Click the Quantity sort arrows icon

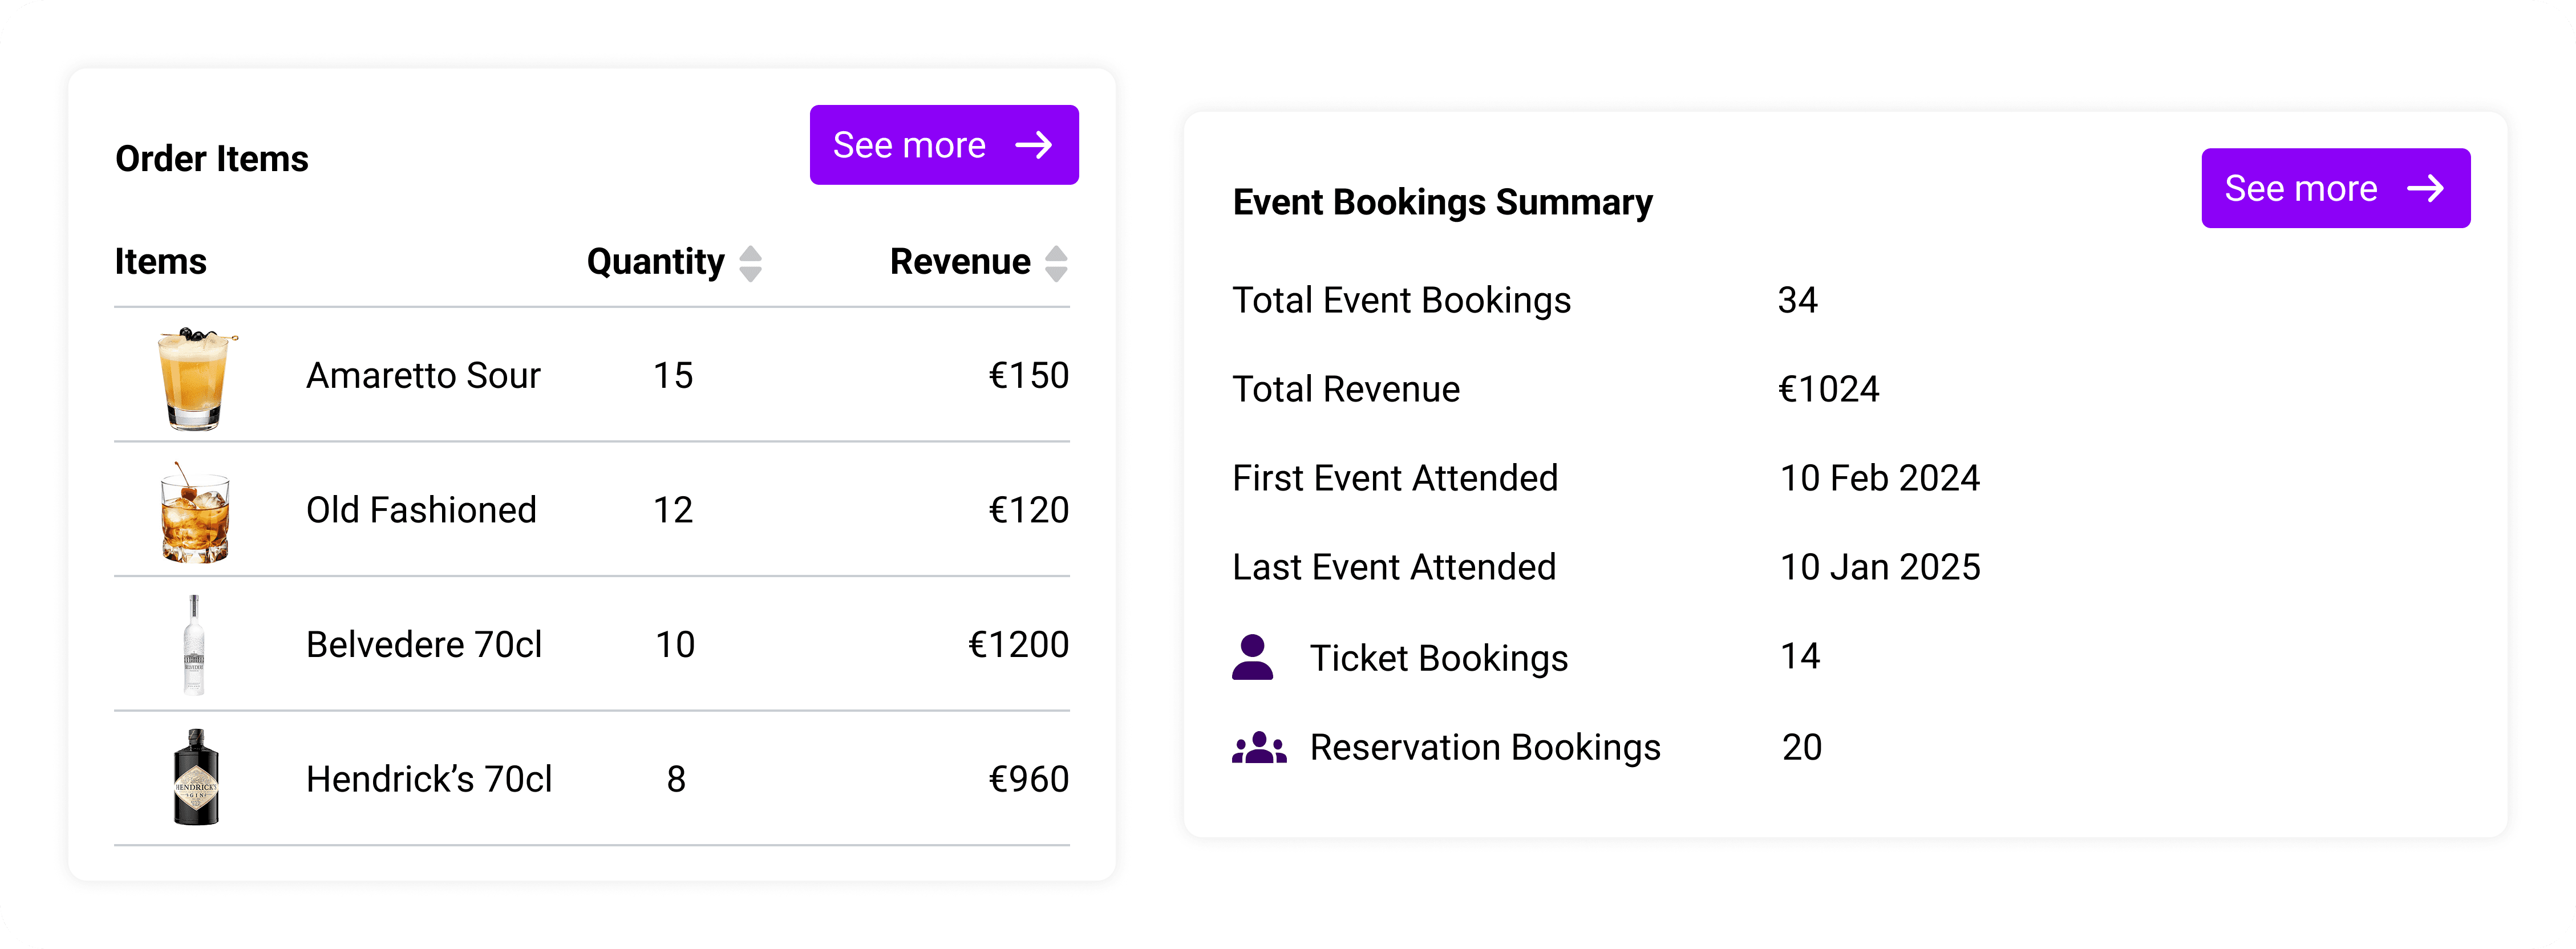pos(750,263)
